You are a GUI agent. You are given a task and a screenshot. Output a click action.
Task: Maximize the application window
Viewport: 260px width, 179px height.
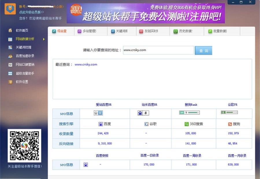(x=241, y=2)
